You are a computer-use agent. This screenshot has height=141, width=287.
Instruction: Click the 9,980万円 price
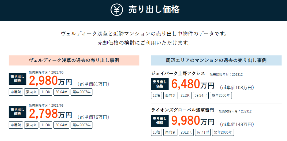click(193, 121)
